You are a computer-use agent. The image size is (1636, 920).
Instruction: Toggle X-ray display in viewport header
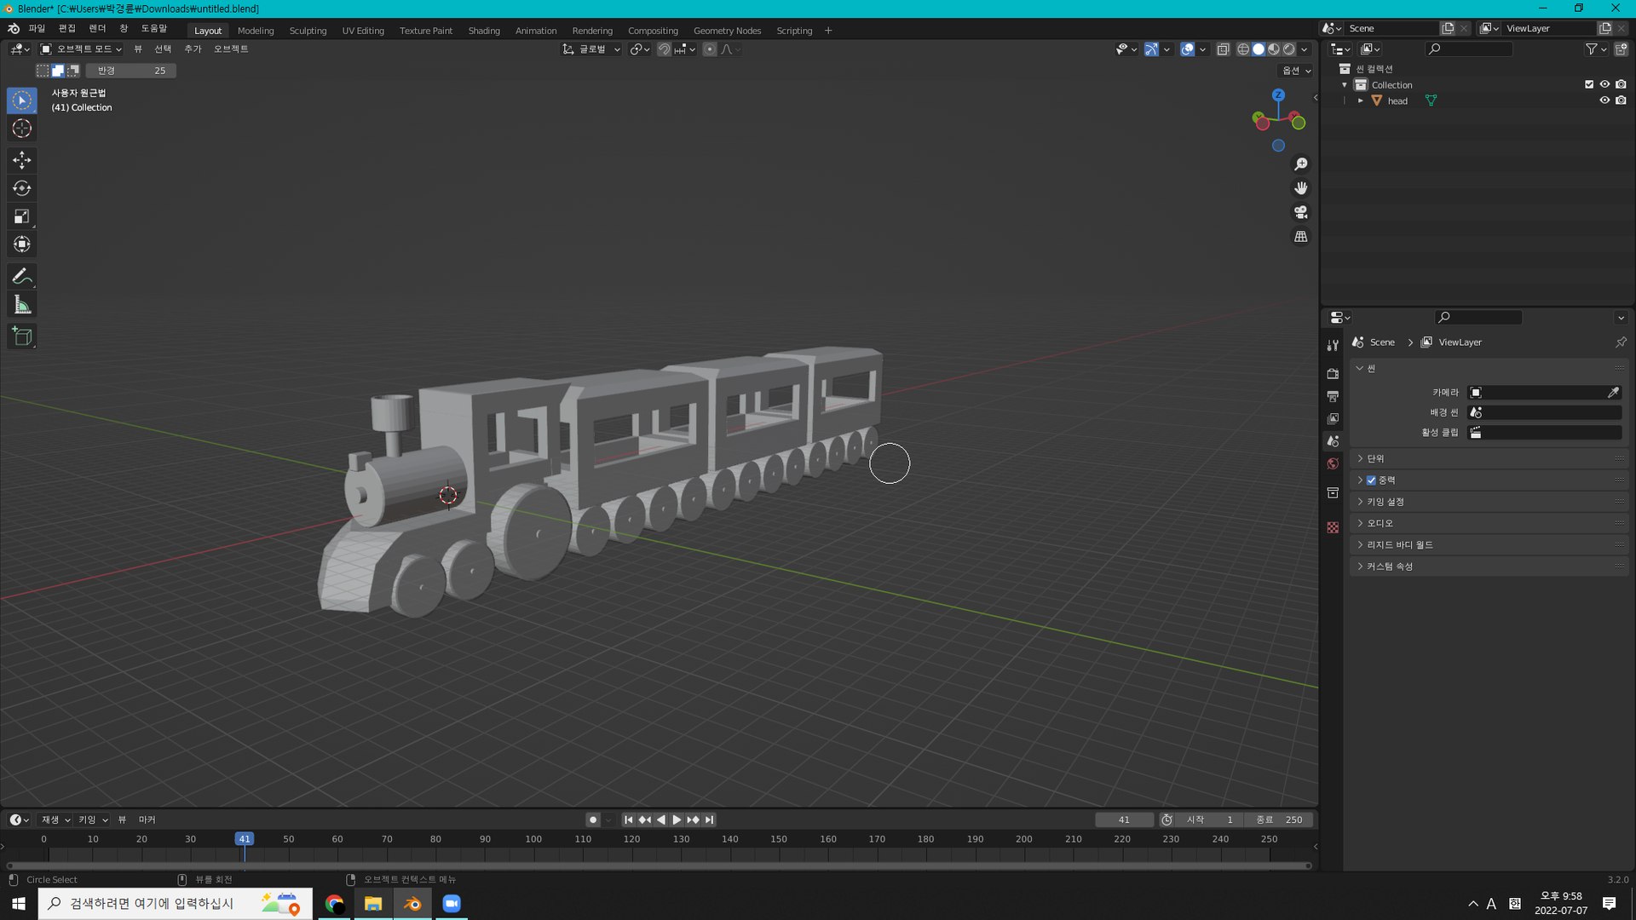tap(1223, 49)
